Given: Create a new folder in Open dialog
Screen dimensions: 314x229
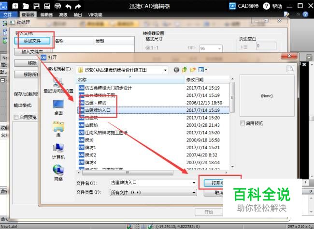Looking at the screenshot, I should [x=193, y=70].
